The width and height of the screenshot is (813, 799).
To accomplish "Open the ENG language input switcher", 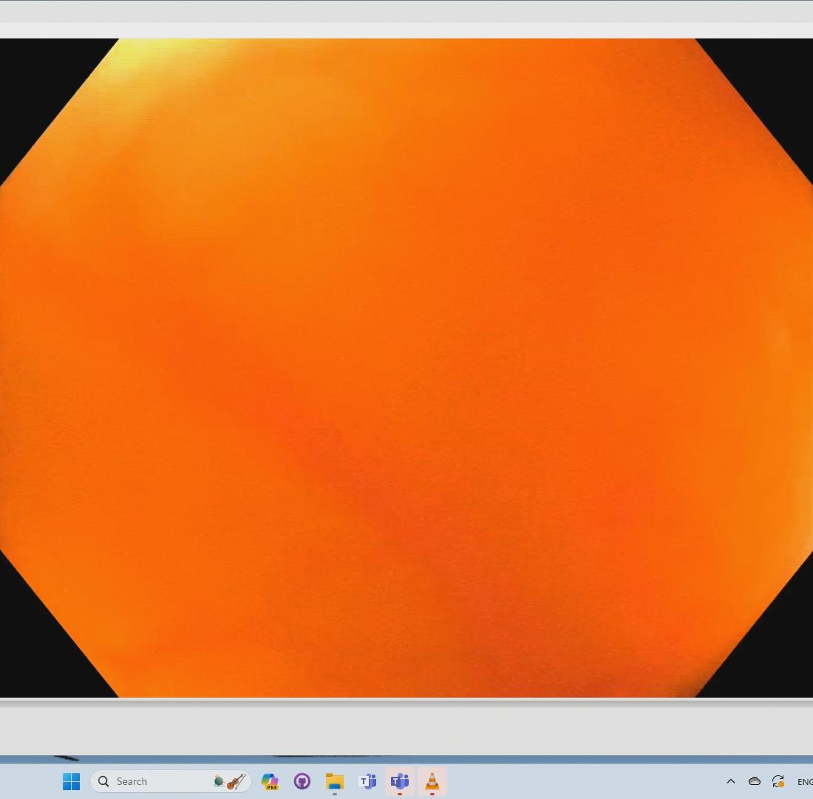I will point(805,781).
